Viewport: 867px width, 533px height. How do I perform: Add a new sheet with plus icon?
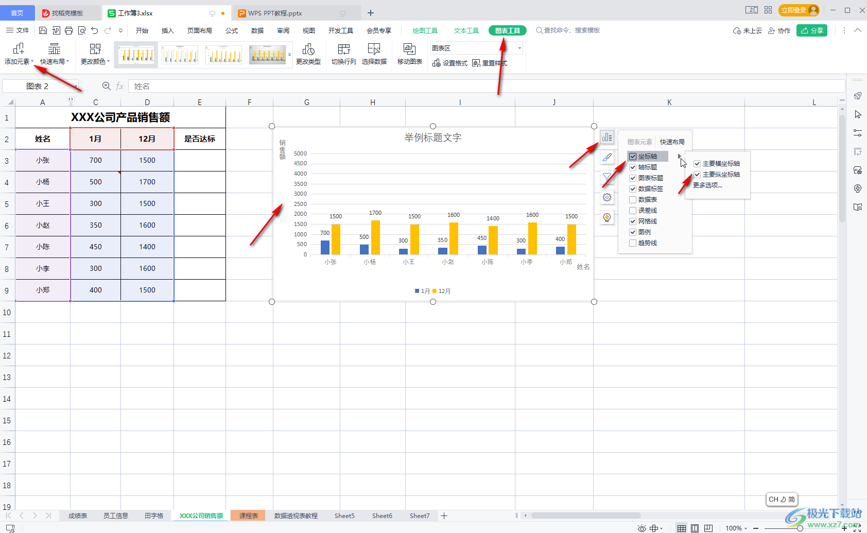(x=444, y=515)
